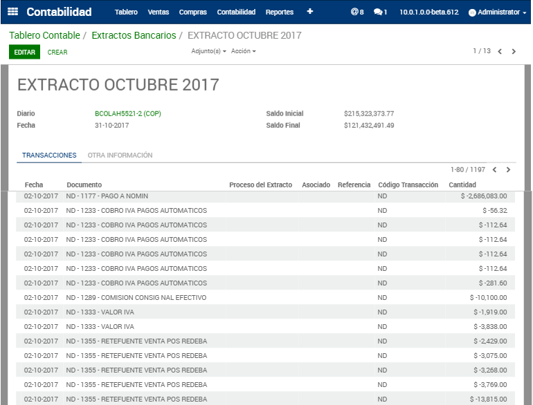Open the BCOLAH5521-2 (COP) journal link
Image resolution: width=533 pixels, height=405 pixels.
[127, 113]
